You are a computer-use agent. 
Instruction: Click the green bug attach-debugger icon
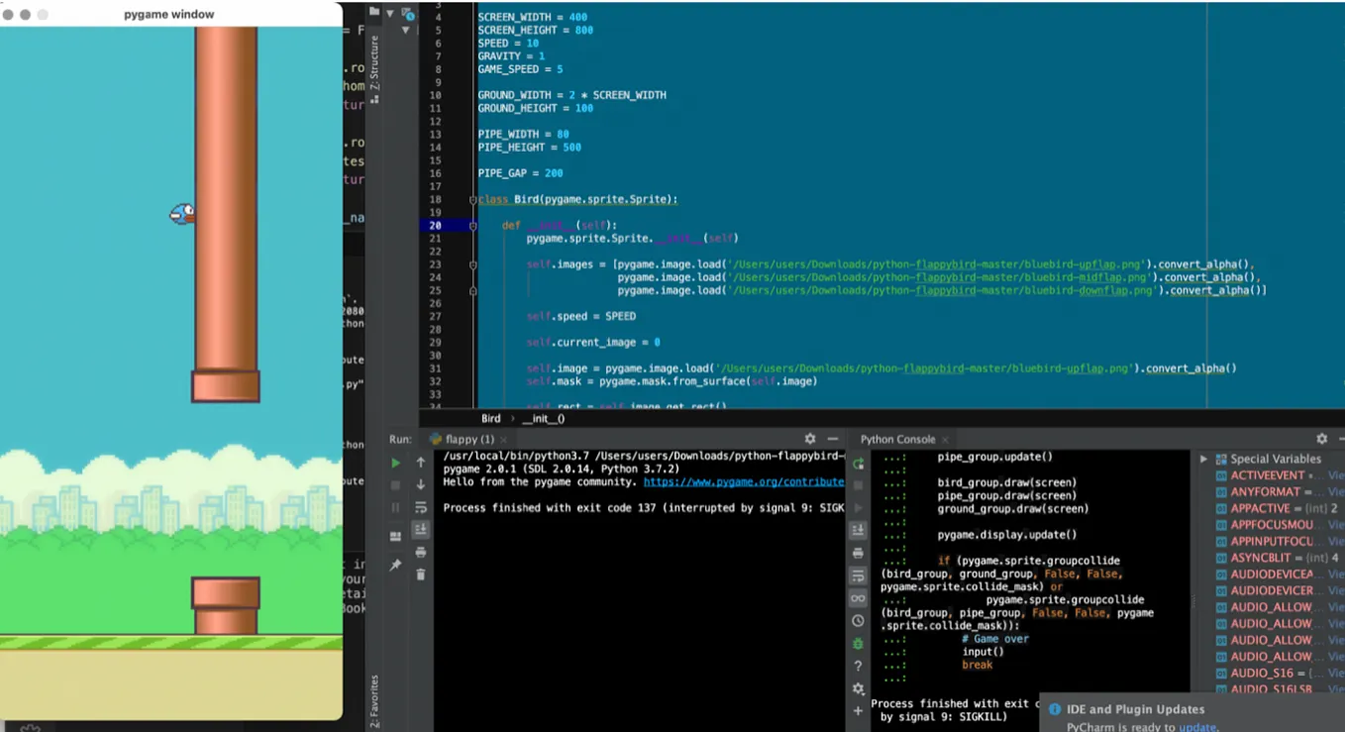858,644
